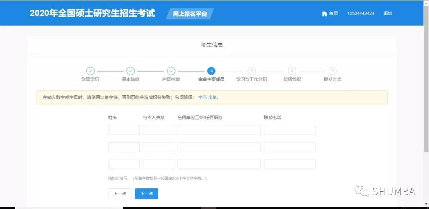Go to step 6 奖惩情况 circle

click(x=292, y=71)
